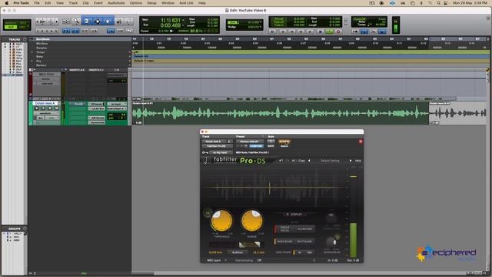Click the A/B switch in Pro-DS
The image size is (492, 277).
click(x=294, y=161)
